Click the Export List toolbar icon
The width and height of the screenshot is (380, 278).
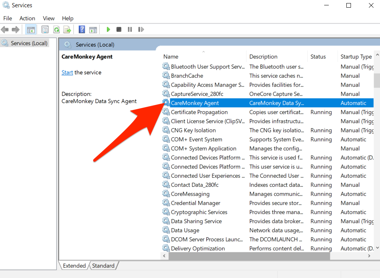click(x=67, y=29)
